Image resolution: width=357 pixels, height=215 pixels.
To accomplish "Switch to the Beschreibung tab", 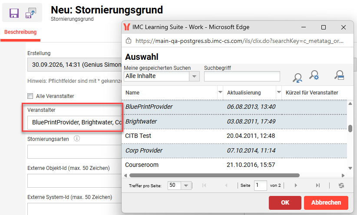I will point(20,32).
